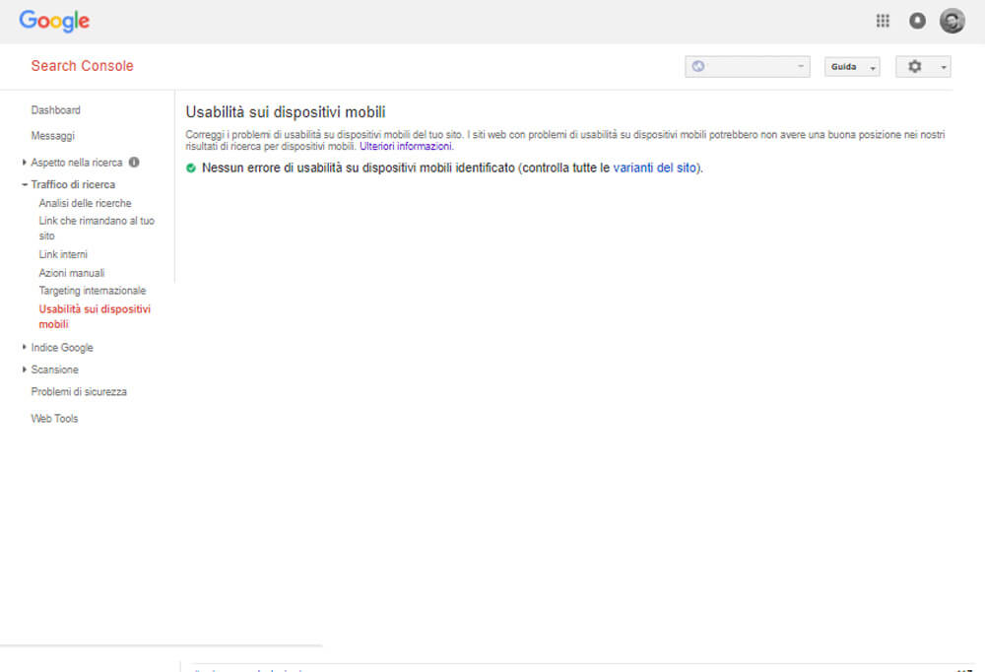
Task: Open the dropdown arrow next to gear
Action: coord(943,67)
